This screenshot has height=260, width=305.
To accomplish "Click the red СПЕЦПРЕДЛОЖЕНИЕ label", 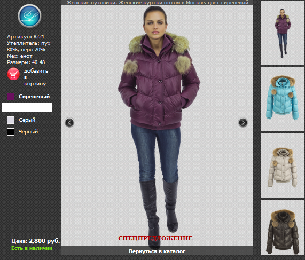I will pos(155,238).
